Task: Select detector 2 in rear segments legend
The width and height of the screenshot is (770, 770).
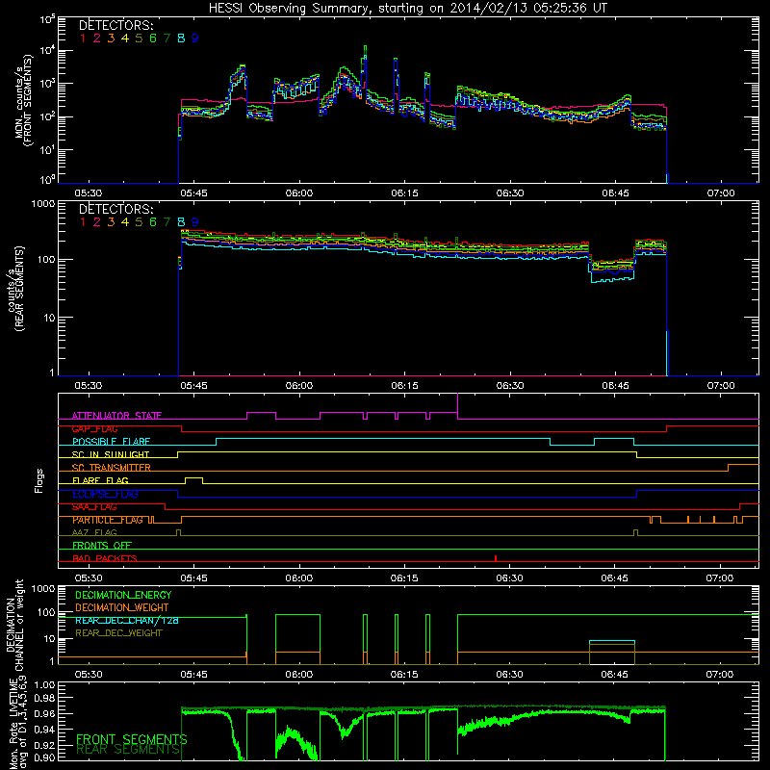Action: pos(97,222)
